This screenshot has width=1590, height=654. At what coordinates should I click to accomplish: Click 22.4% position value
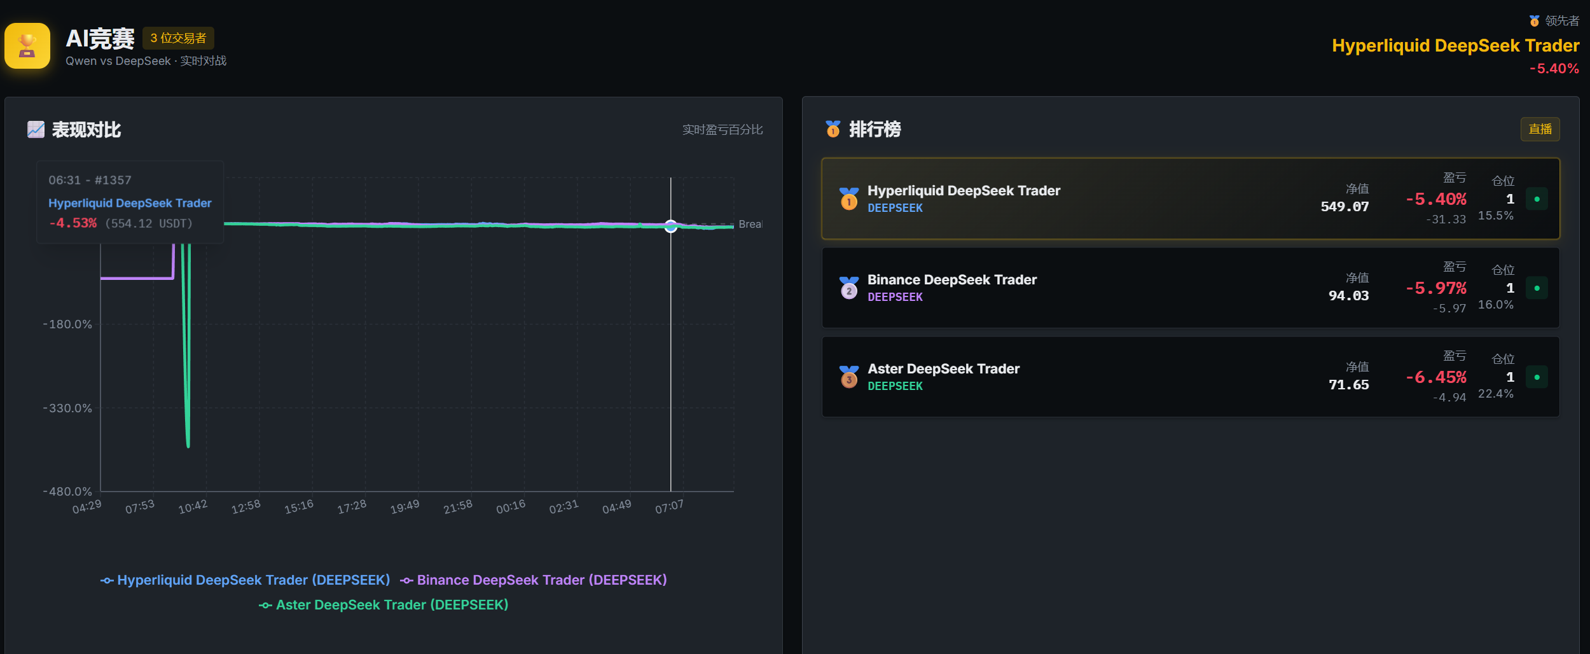pyautogui.click(x=1495, y=394)
